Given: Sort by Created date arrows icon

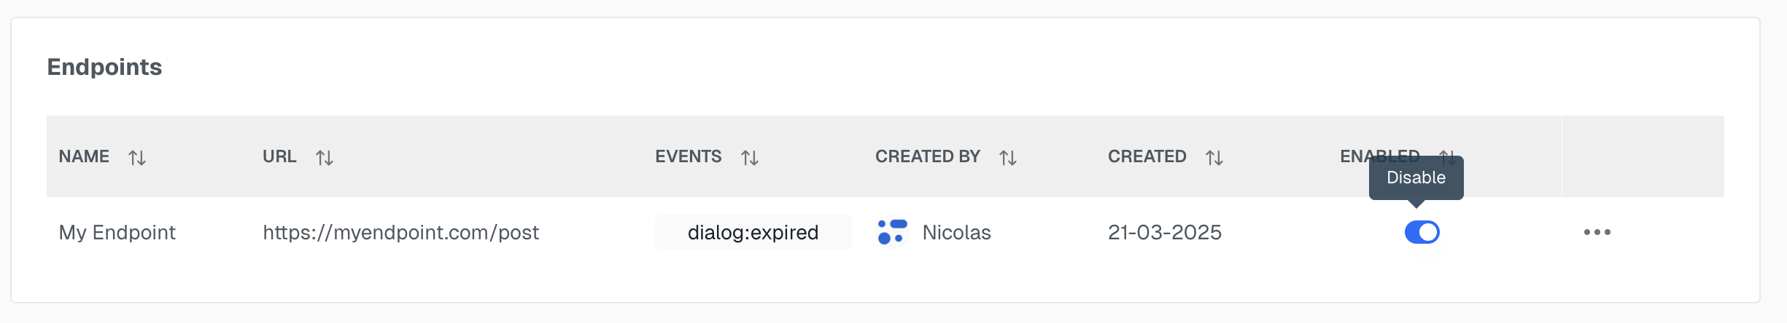Looking at the screenshot, I should pos(1214,158).
